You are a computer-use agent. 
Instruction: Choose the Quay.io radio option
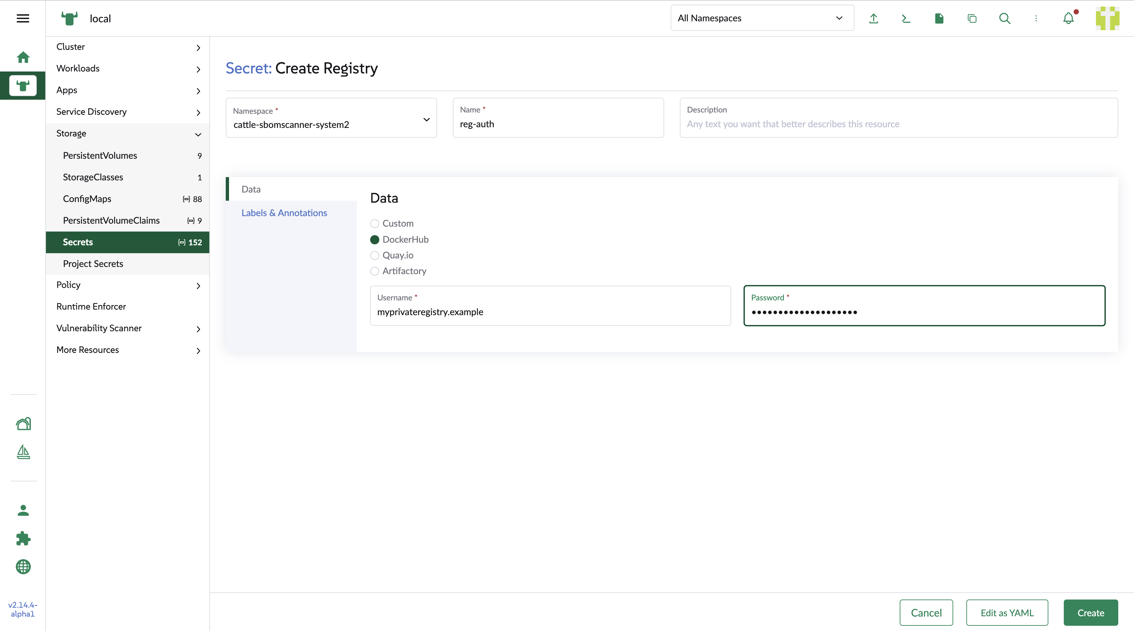pos(375,255)
